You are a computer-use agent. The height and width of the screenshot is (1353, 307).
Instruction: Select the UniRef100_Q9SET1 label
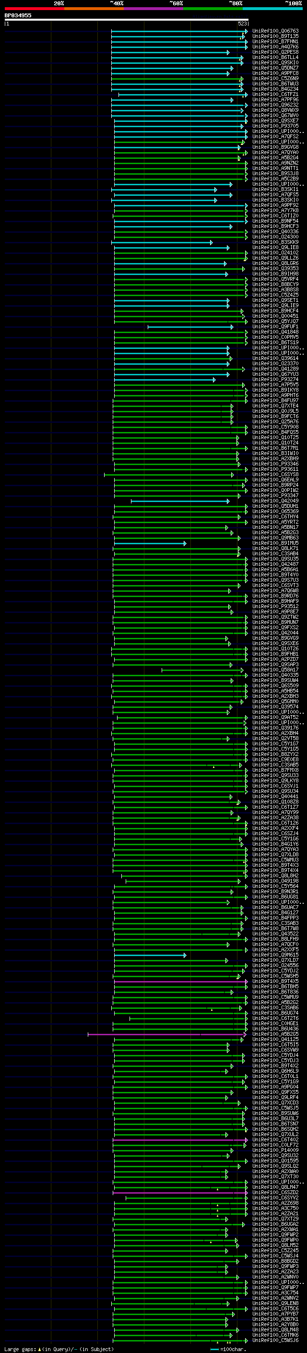pyautogui.click(x=275, y=300)
